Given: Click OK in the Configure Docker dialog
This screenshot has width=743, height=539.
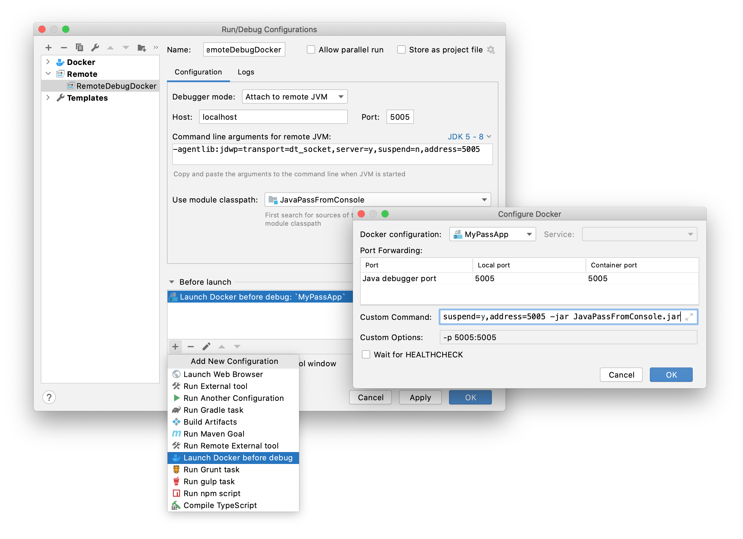Looking at the screenshot, I should (x=671, y=374).
